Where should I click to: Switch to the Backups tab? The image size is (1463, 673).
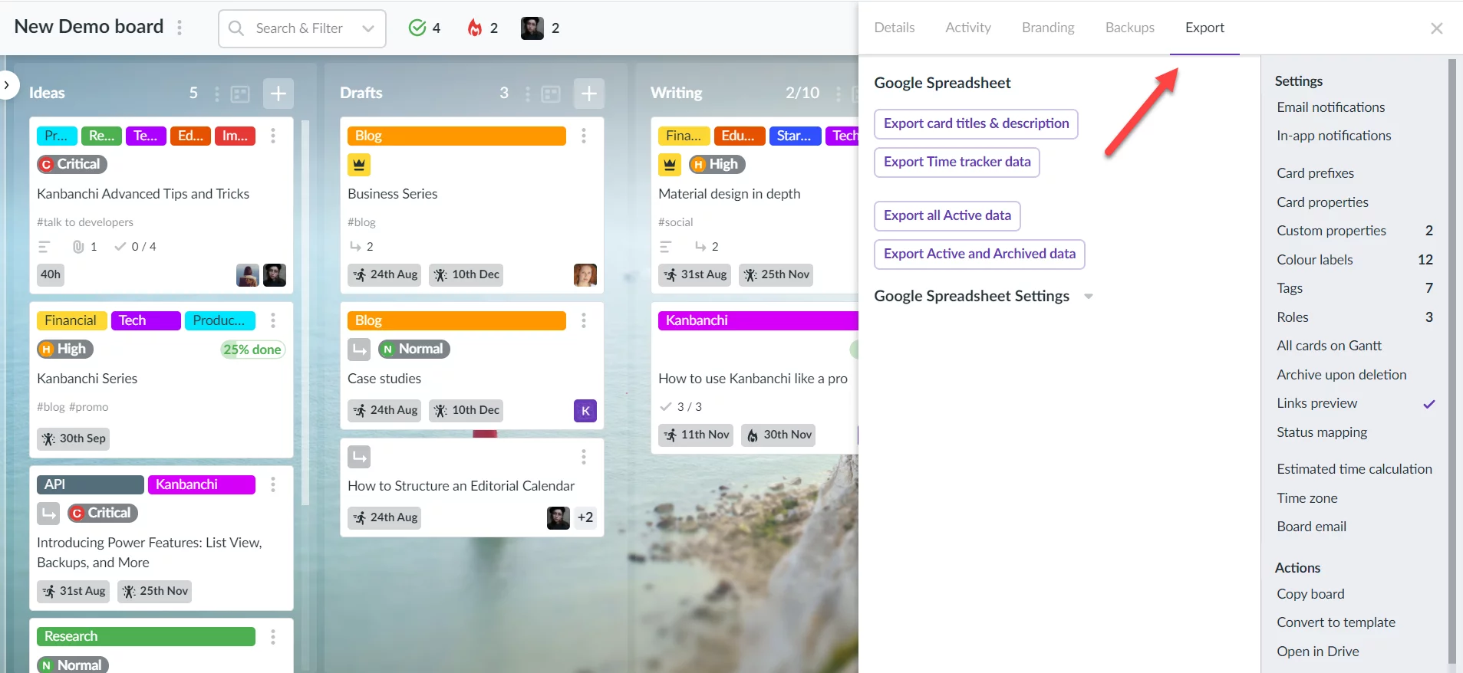point(1130,28)
